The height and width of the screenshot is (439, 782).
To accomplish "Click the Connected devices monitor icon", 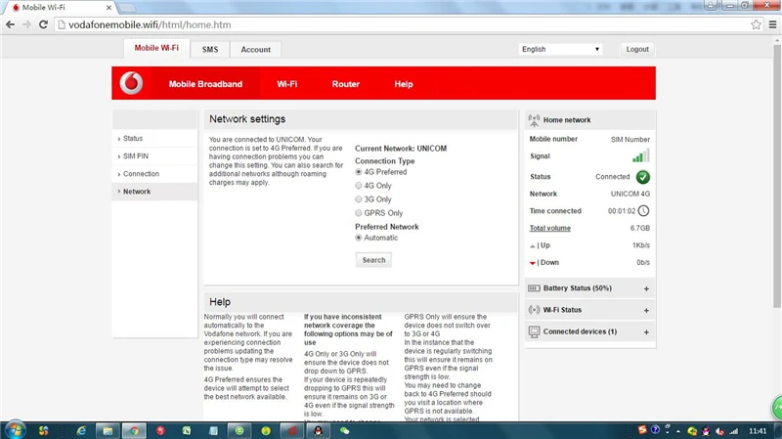I will point(534,331).
